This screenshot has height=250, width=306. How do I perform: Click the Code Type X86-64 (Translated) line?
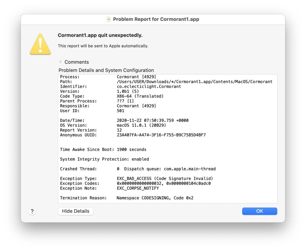140,96
